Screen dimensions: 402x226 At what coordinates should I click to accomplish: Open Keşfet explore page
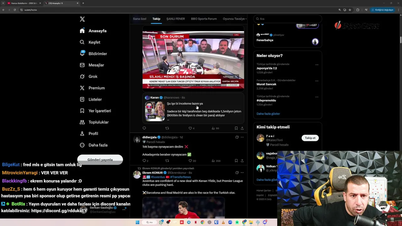[90, 42]
